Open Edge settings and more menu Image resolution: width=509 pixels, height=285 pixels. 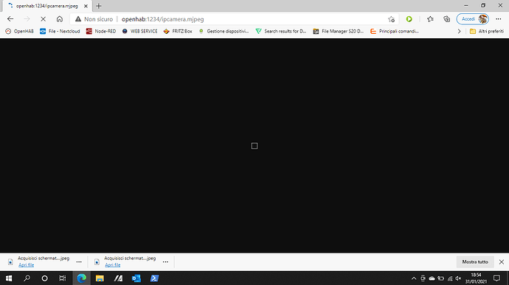499,19
